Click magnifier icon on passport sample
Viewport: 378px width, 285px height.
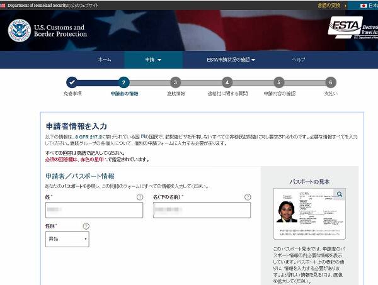(x=340, y=194)
